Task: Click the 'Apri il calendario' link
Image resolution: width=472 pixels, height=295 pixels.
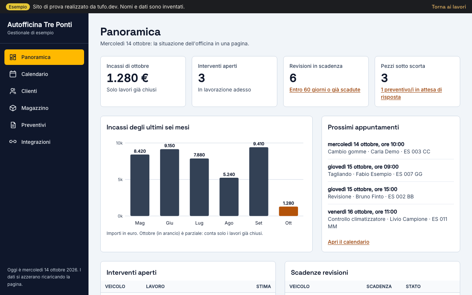Action: coord(348,242)
